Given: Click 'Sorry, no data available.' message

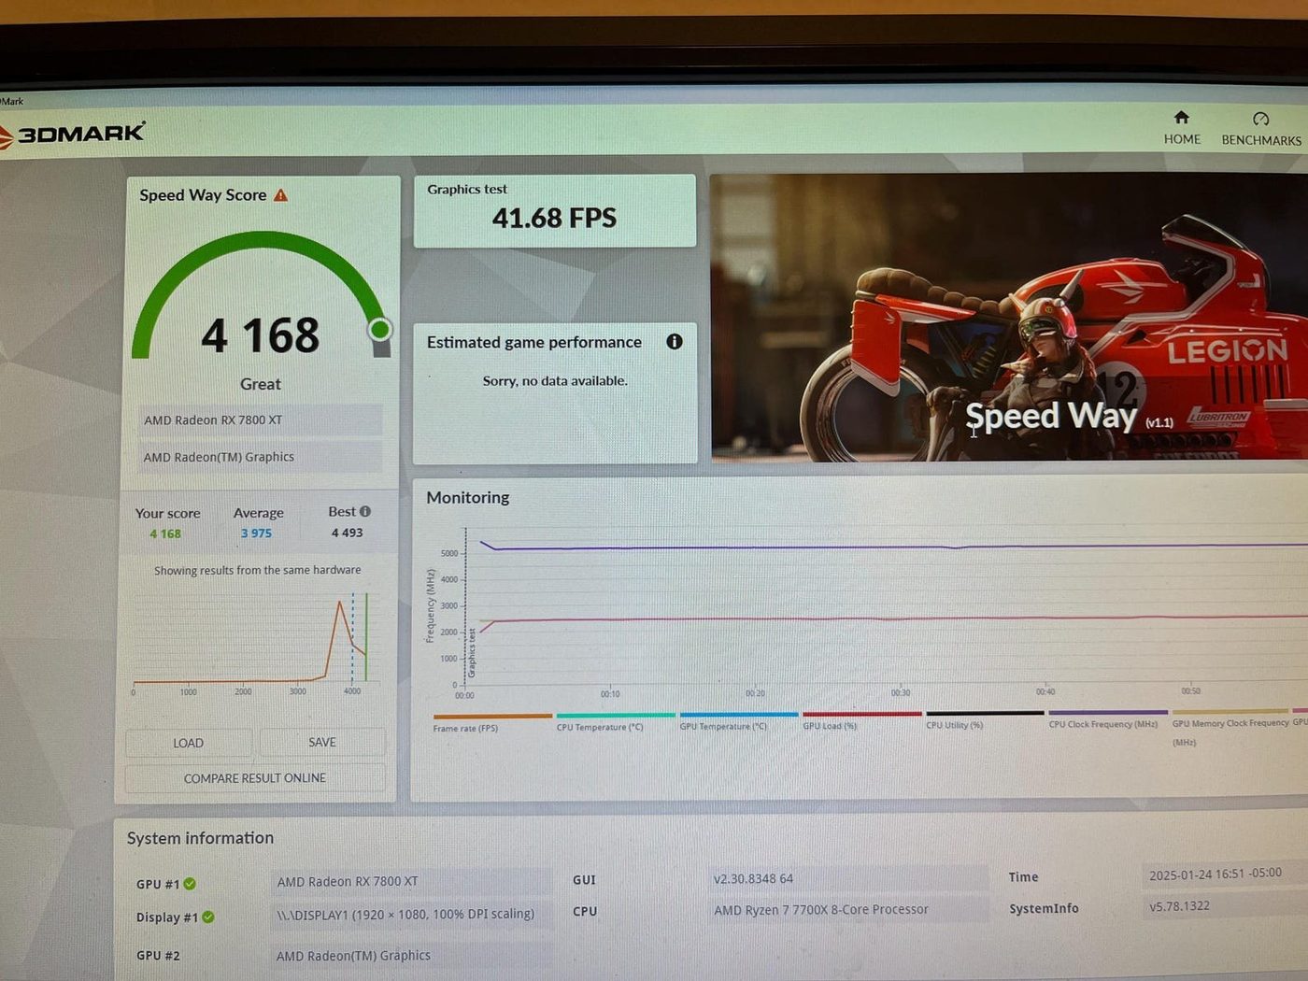Looking at the screenshot, I should (x=555, y=380).
